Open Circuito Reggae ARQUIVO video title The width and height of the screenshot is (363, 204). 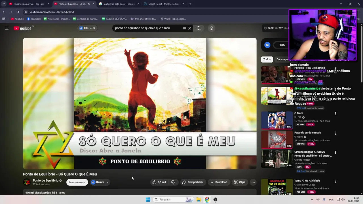pos(313,154)
